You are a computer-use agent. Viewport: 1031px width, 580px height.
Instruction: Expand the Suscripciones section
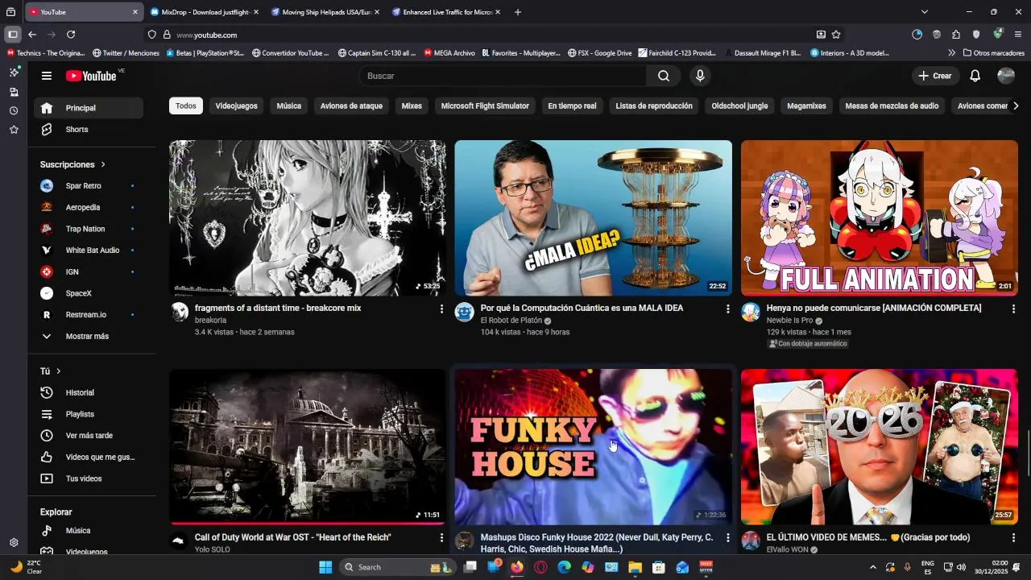pyautogui.click(x=73, y=164)
